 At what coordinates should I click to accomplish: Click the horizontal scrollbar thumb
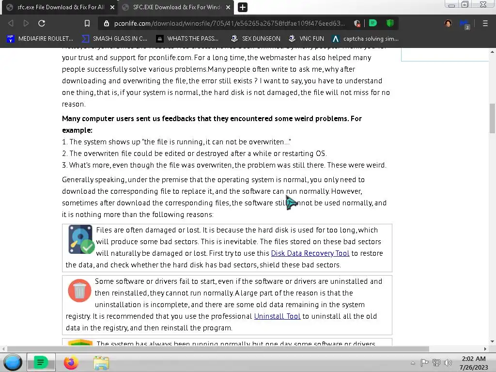(x=218, y=349)
